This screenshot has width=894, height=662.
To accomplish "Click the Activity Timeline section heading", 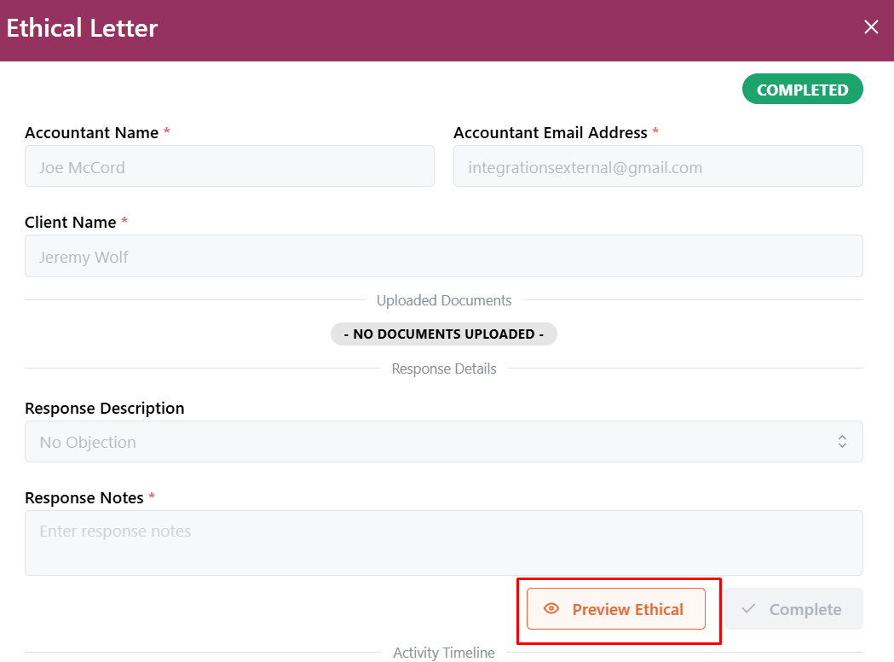I will [x=444, y=653].
